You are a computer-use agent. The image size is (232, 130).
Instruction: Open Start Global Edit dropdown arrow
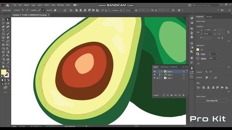click(x=229, y=101)
